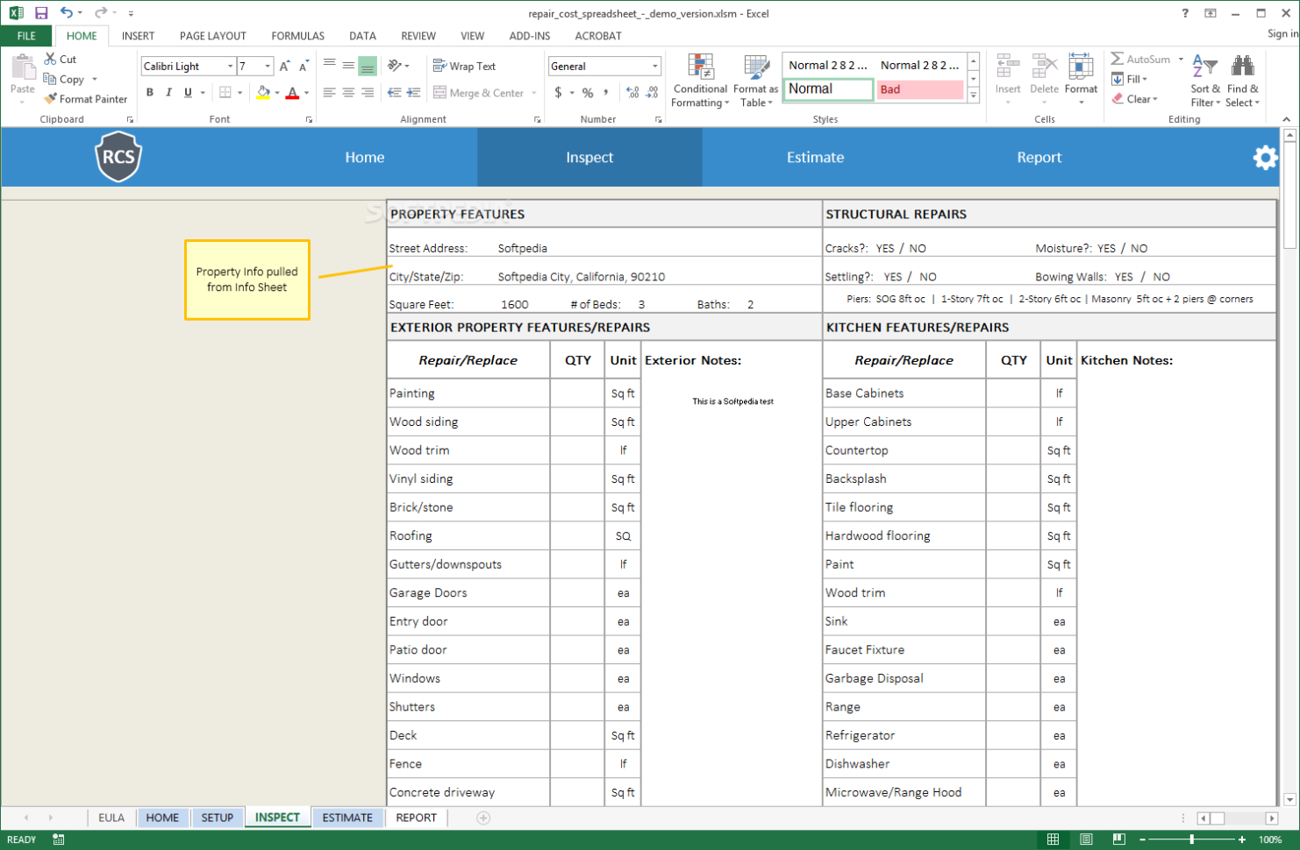Open the font size dropdown

point(268,66)
